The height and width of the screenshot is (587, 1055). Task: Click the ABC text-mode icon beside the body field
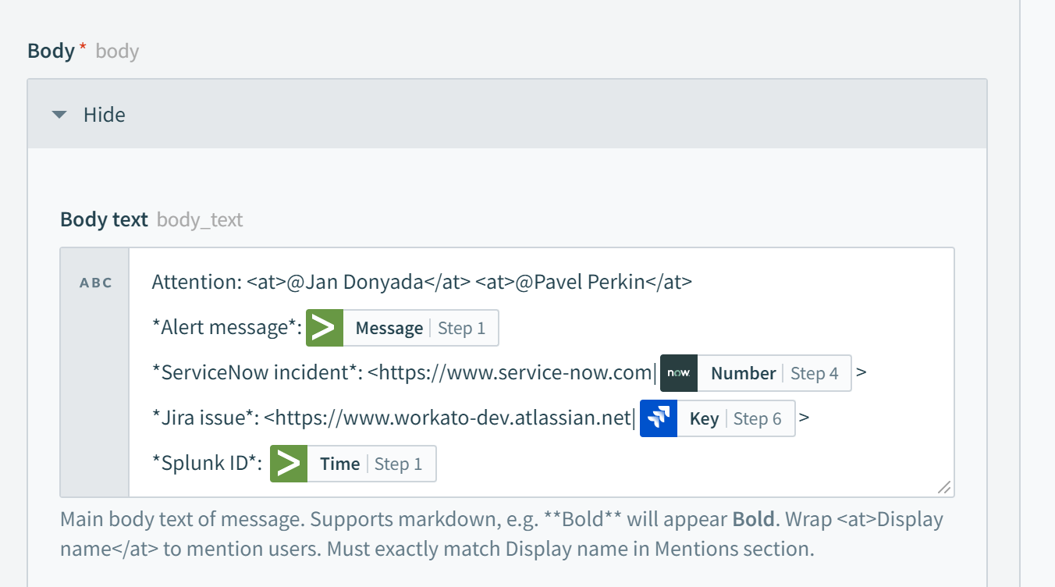94,282
